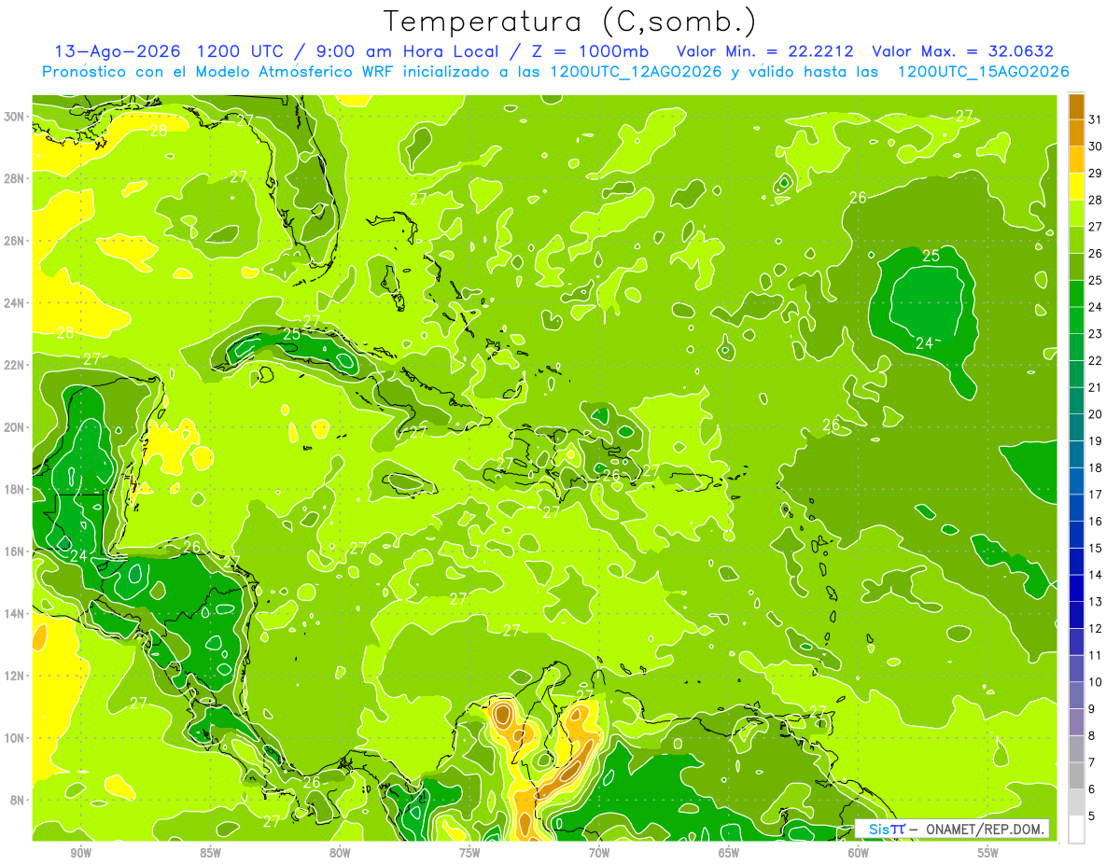Select the blue legend swatch between 15 and 16
Image resolution: width=1120 pixels, height=865 pixels.
(x=1076, y=536)
